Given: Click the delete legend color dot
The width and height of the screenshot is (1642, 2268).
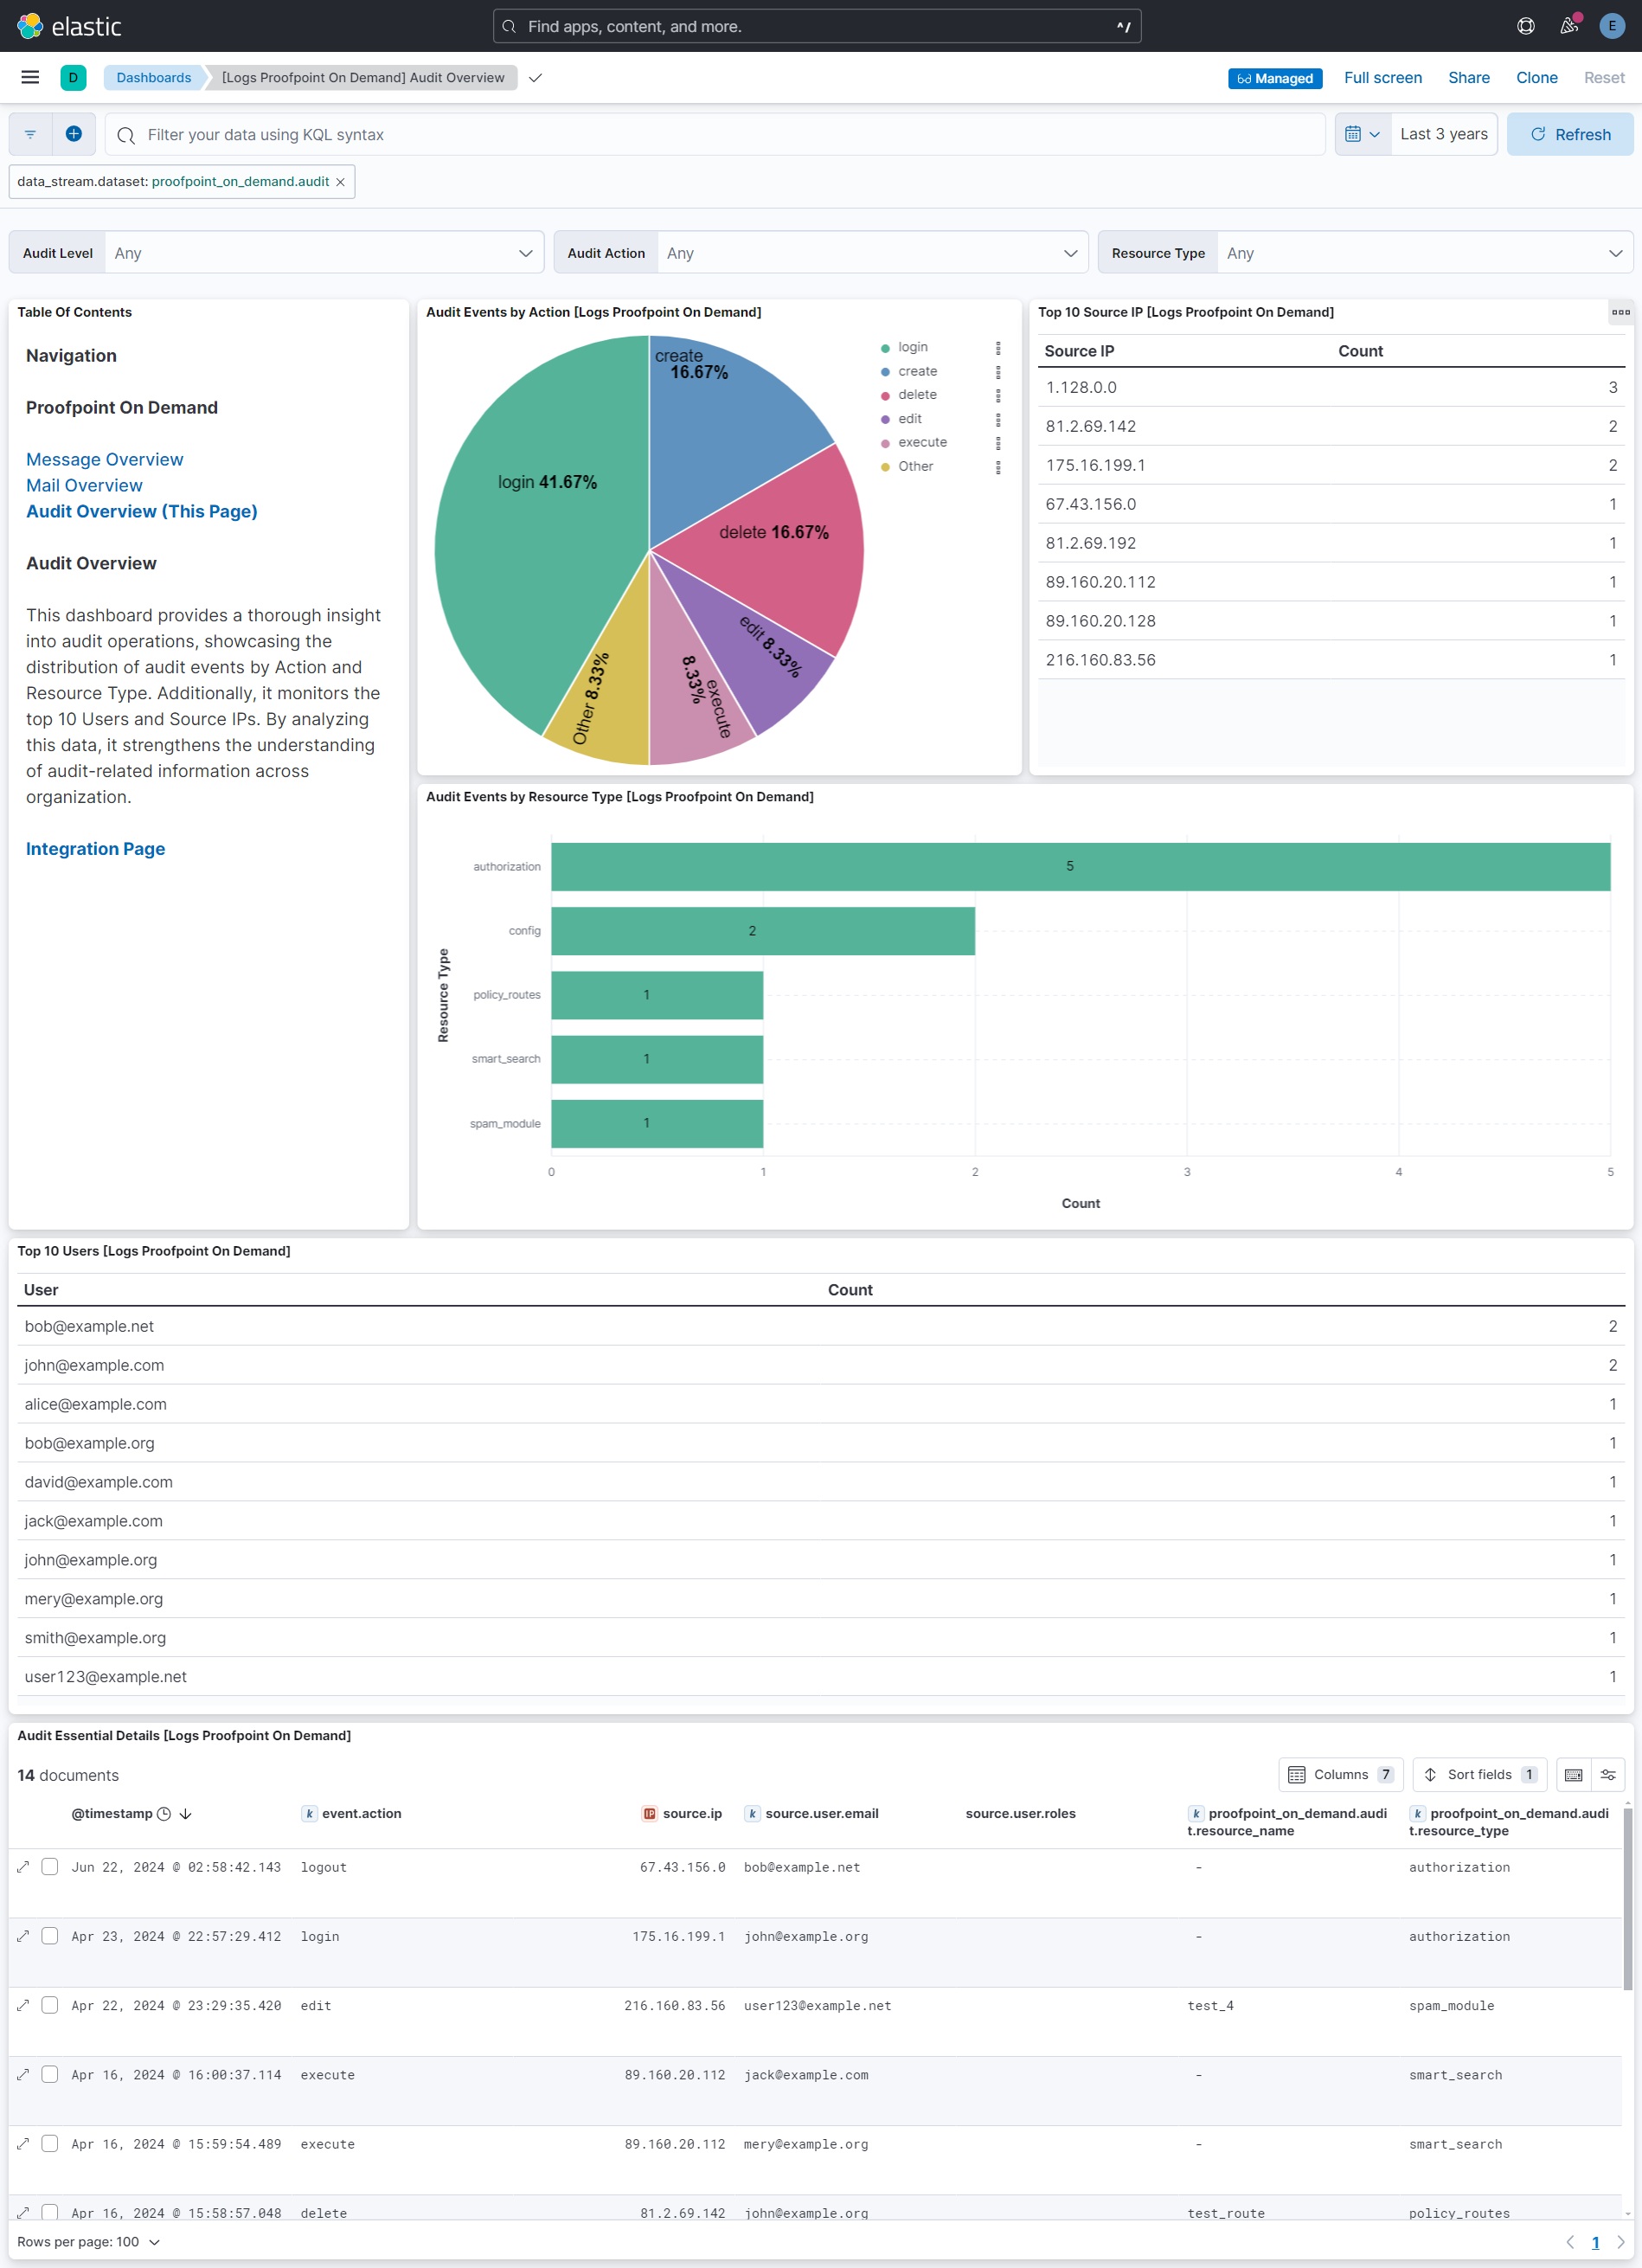Looking at the screenshot, I should (885, 396).
